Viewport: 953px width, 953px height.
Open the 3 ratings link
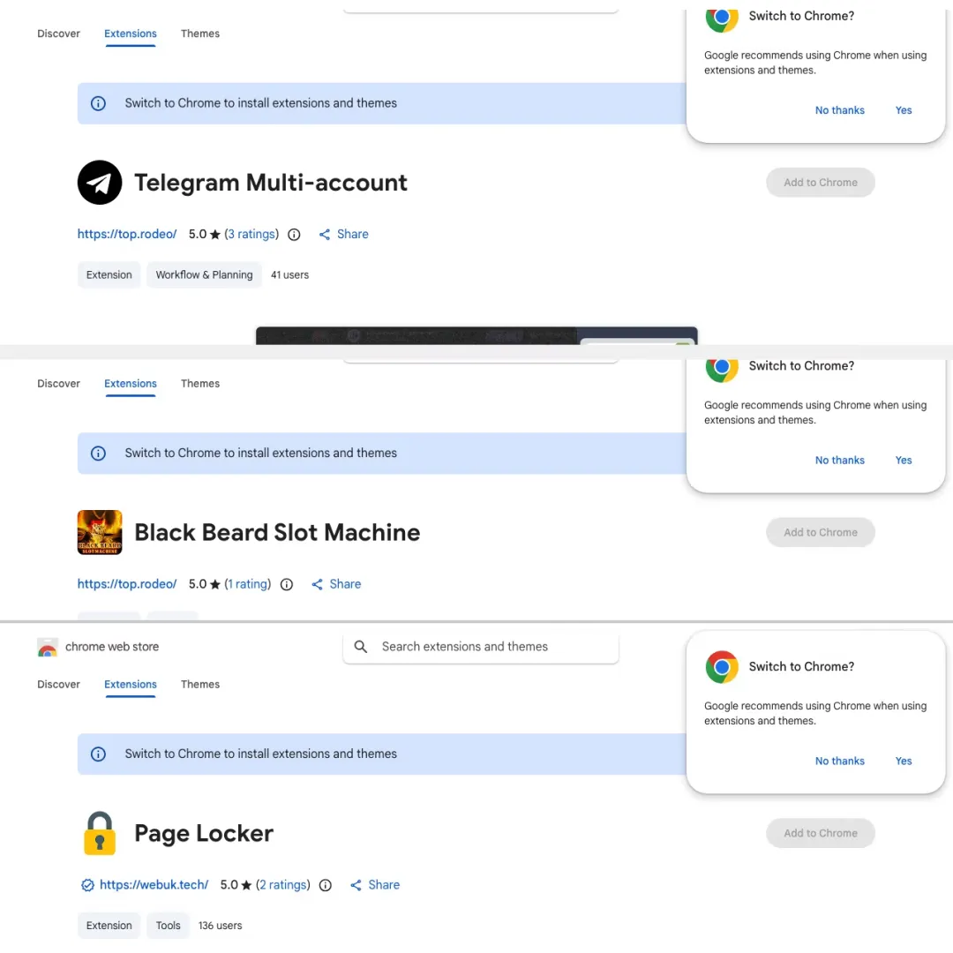tap(251, 235)
